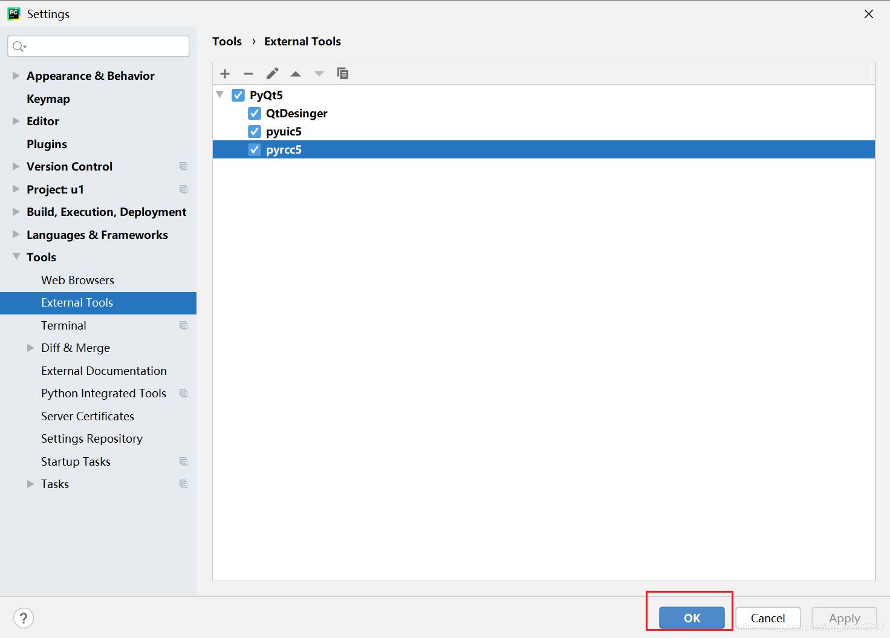Expand the Tasks subsection arrow

[x=31, y=484]
